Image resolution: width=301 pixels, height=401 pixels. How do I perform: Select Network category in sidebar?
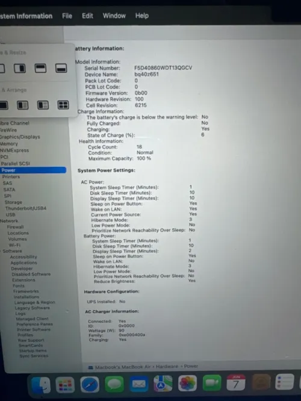point(9,221)
